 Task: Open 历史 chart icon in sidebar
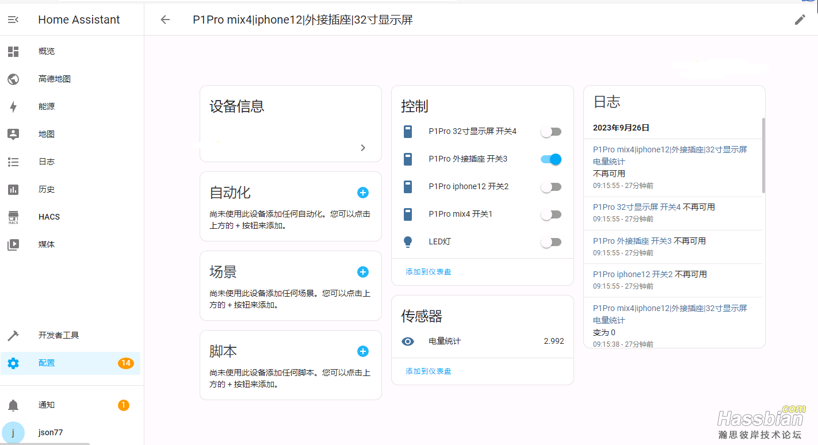pos(13,190)
